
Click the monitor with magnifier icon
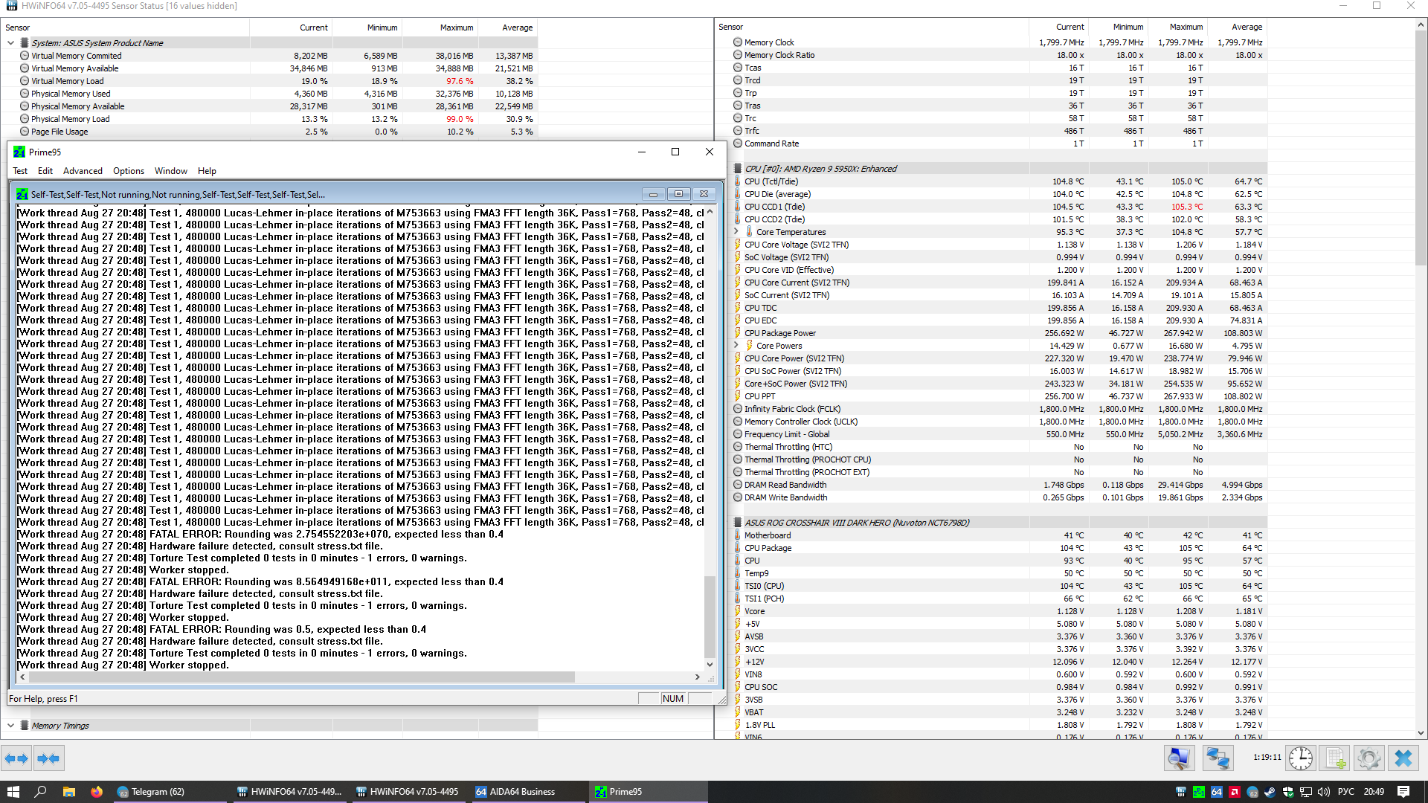(1179, 758)
